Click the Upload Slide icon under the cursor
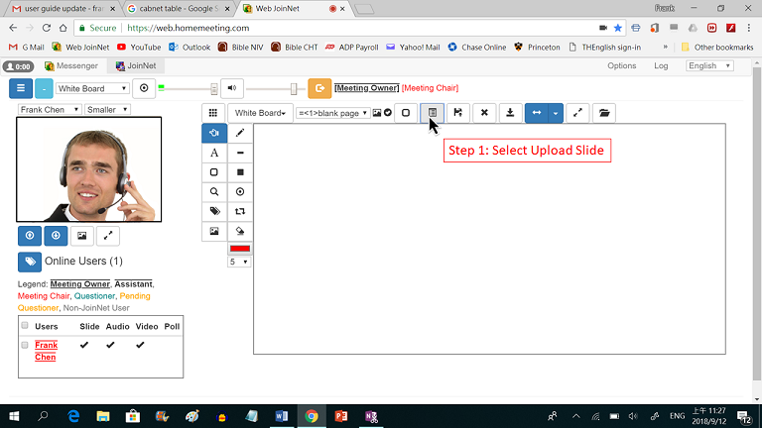 433,113
